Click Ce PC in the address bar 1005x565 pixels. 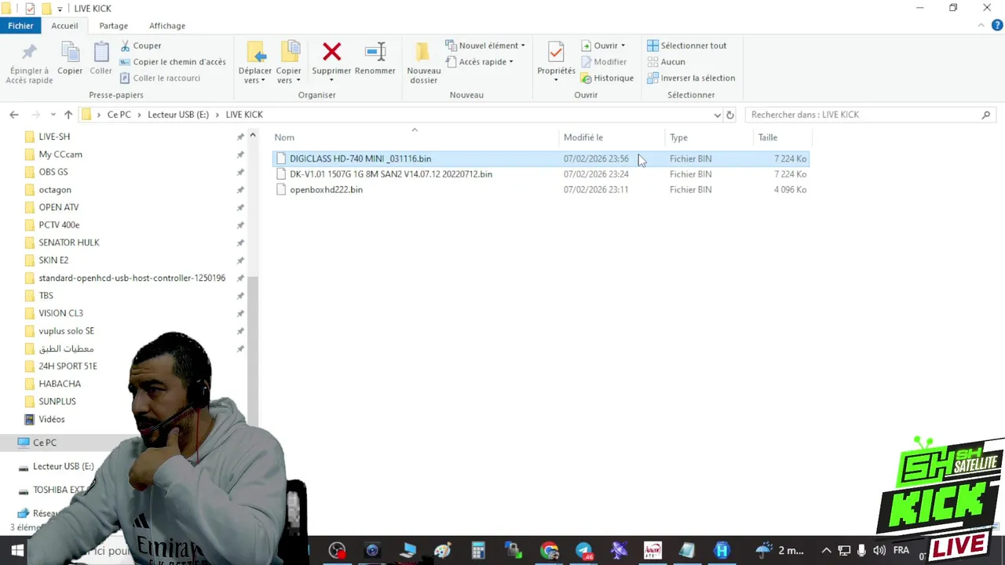click(x=119, y=115)
